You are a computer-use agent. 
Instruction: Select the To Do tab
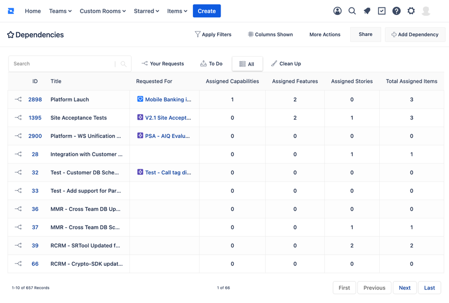coord(211,64)
